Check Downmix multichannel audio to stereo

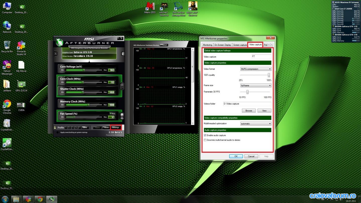205,140
